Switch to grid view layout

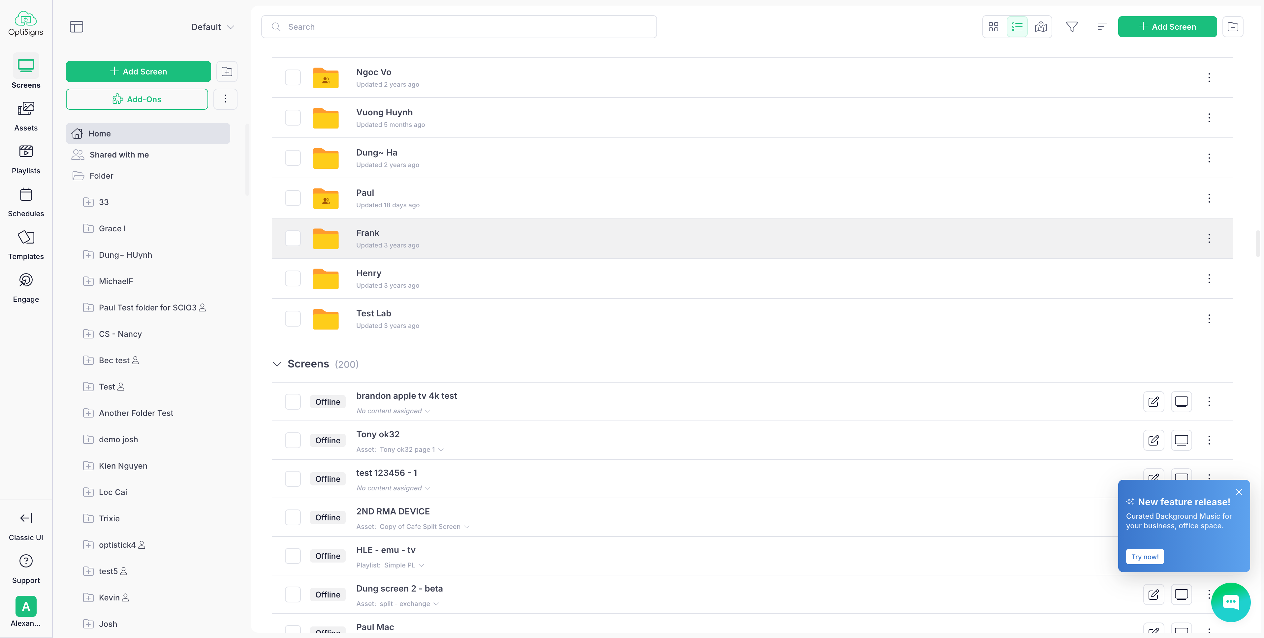993,26
